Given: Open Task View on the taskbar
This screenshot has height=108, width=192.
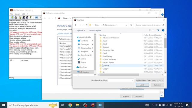Looking at the screenshot, I should coord(62,105).
